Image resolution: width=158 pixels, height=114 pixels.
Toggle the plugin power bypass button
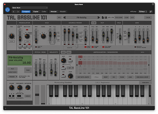pyautogui.click(x=7, y=10)
